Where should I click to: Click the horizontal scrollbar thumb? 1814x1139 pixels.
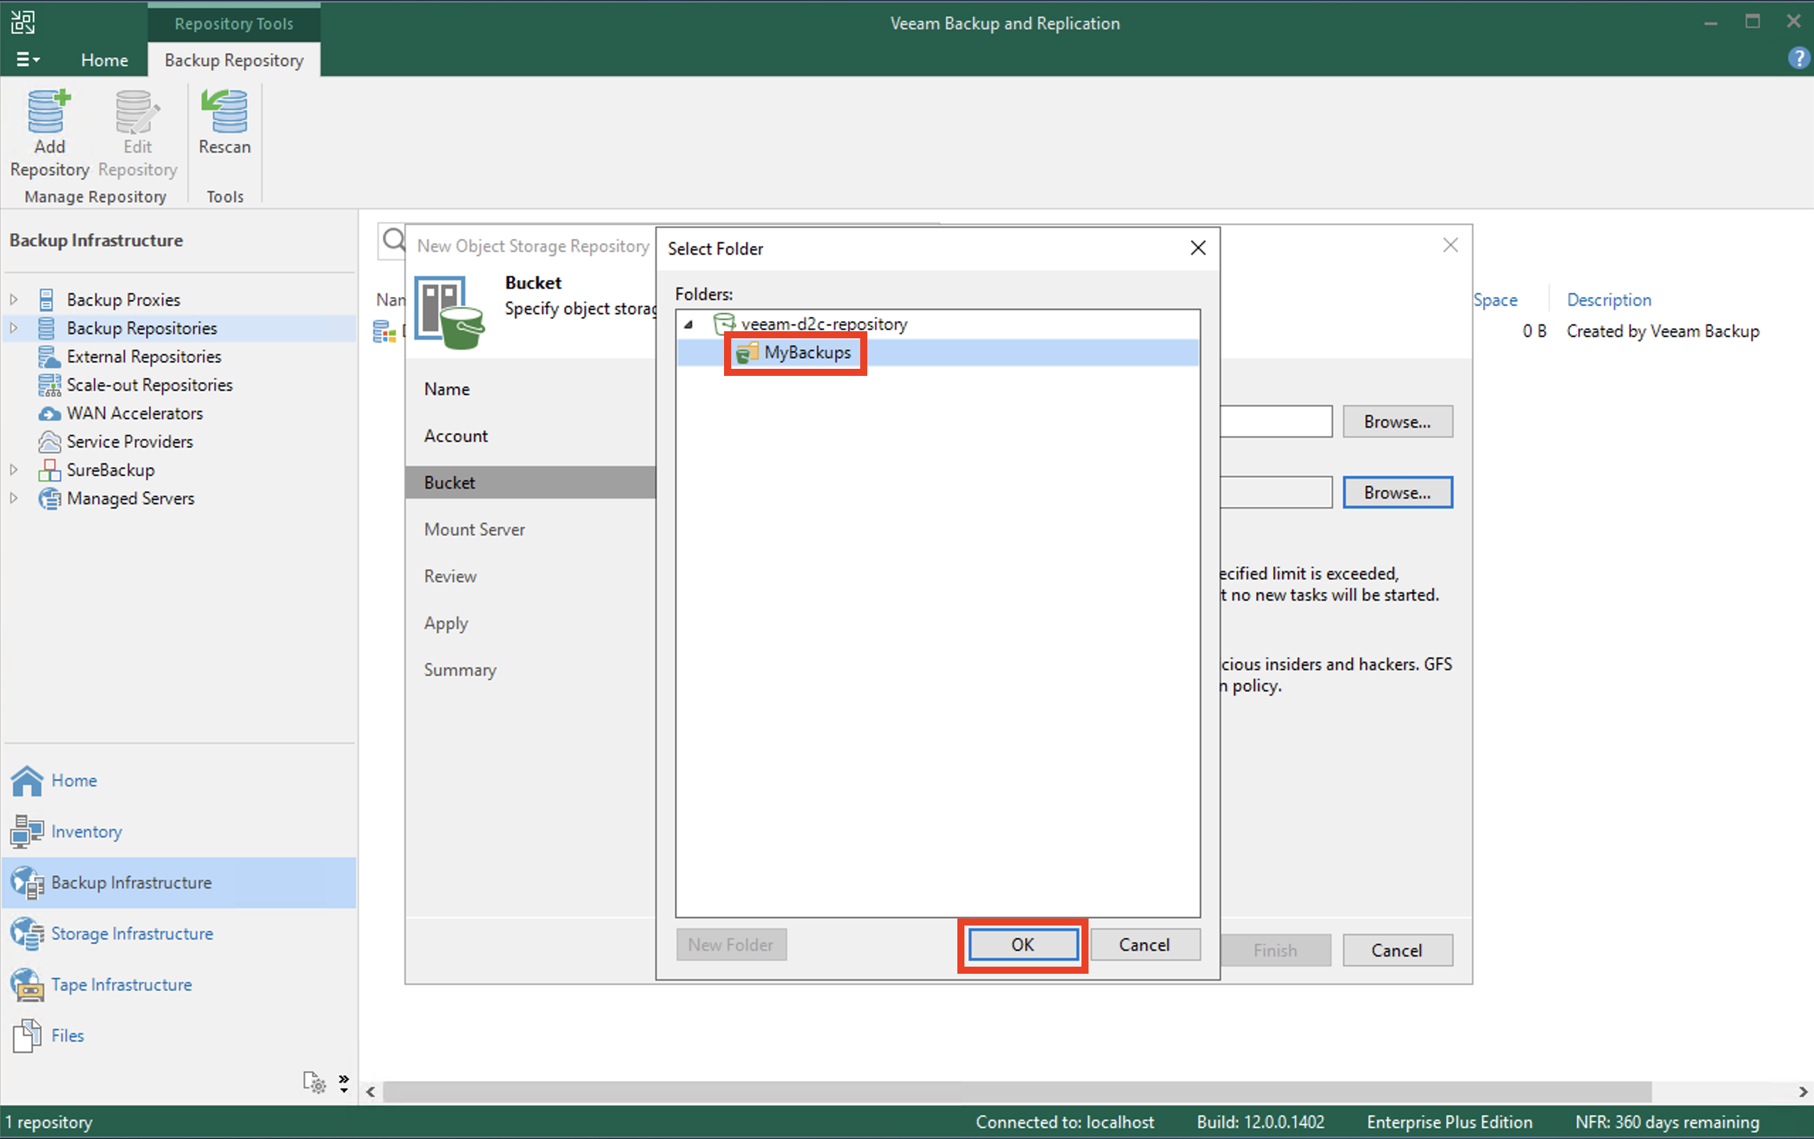tap(1016, 1091)
